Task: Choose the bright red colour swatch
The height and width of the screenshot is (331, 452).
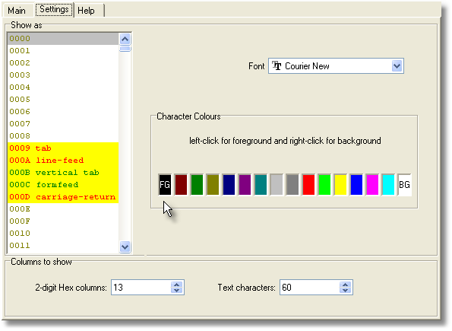Action: point(308,185)
